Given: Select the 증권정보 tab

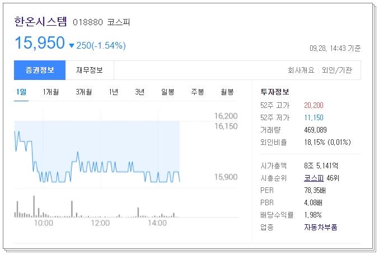Looking at the screenshot, I should pos(40,70).
